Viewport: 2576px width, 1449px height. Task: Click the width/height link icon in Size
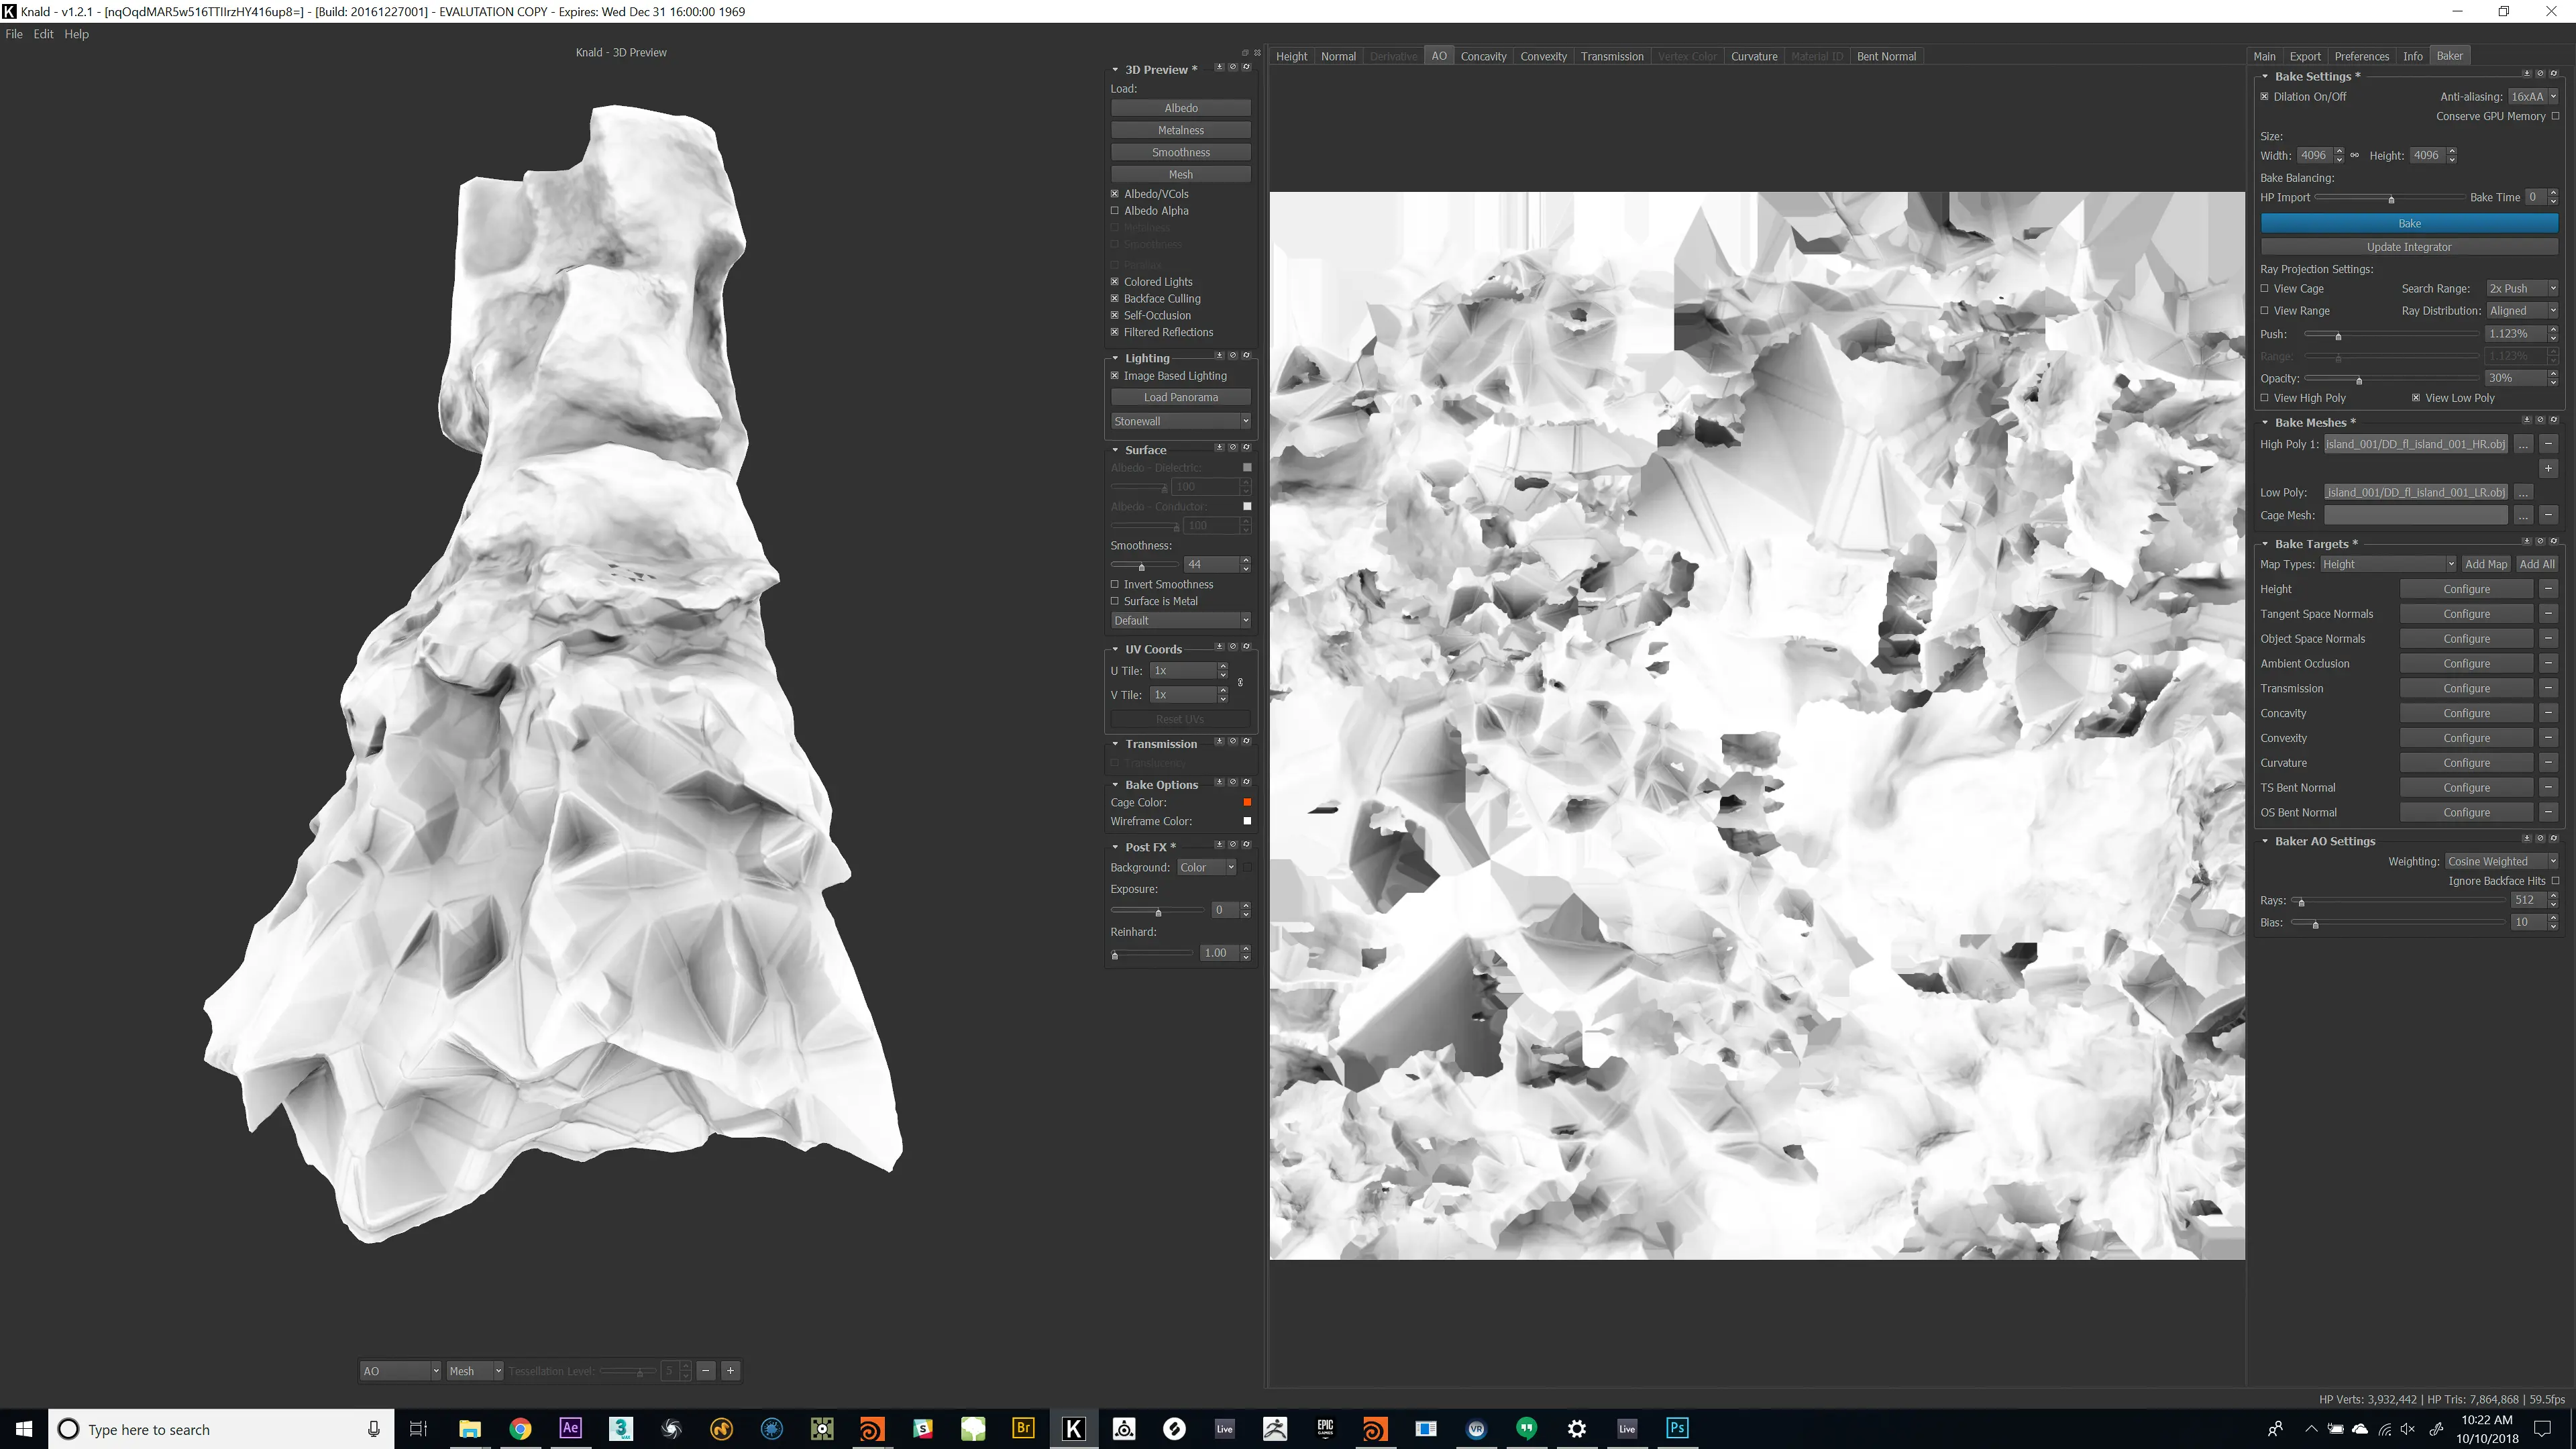tap(2354, 155)
